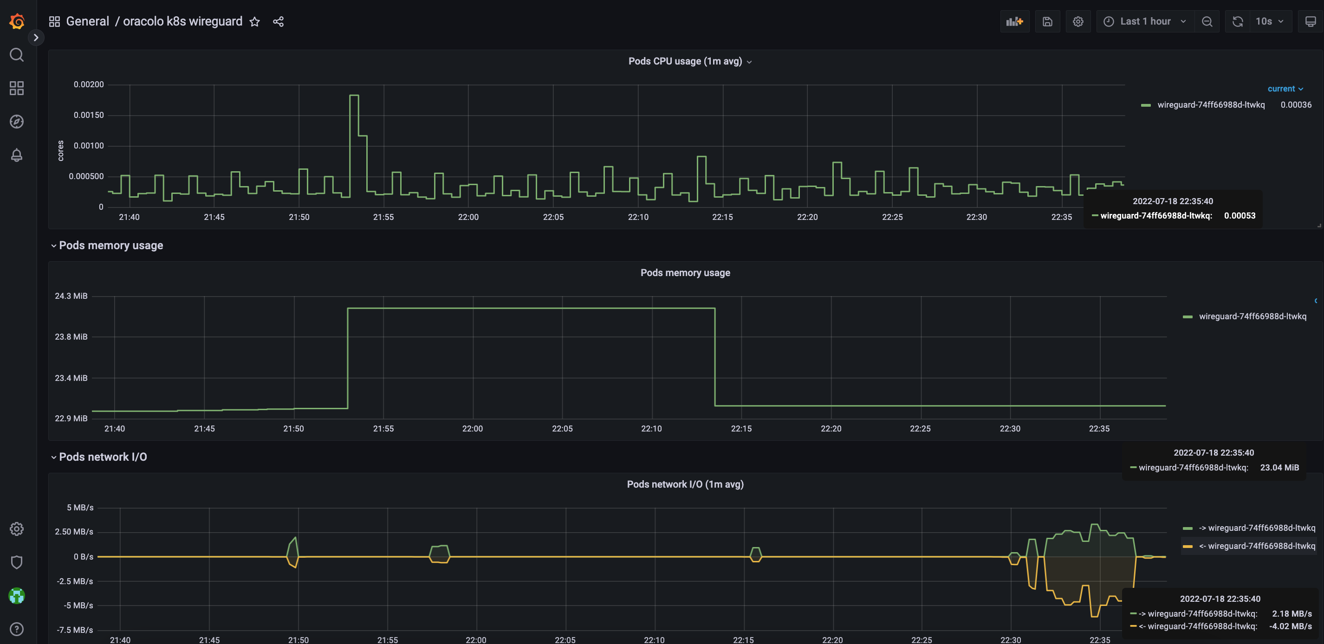Open the Explore compass icon
The image size is (1324, 644).
(x=16, y=121)
